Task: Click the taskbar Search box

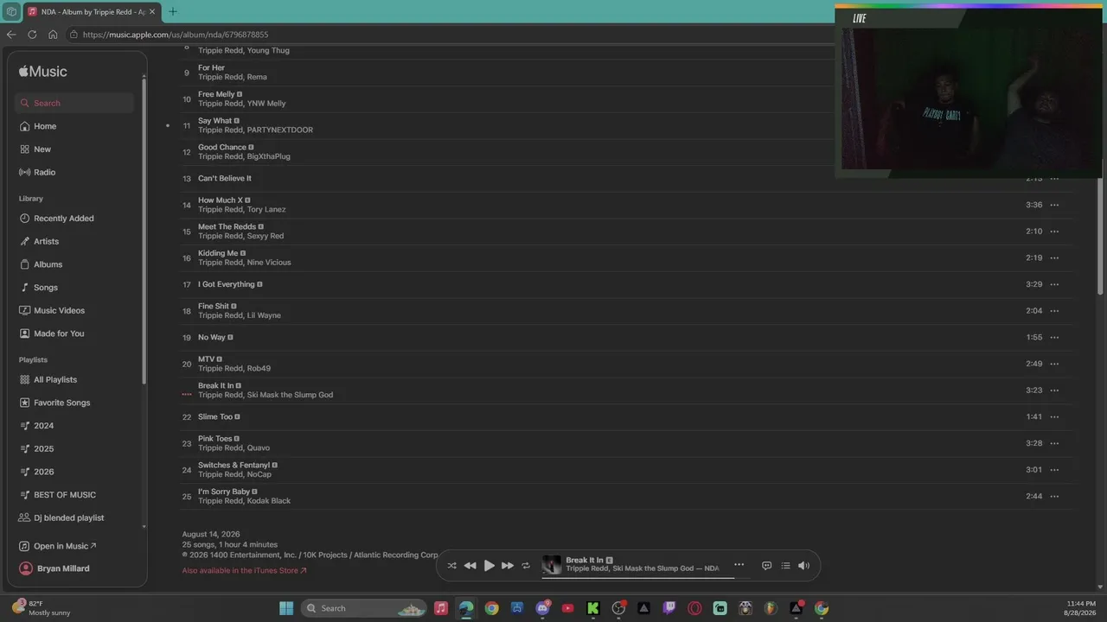Action: [x=364, y=608]
